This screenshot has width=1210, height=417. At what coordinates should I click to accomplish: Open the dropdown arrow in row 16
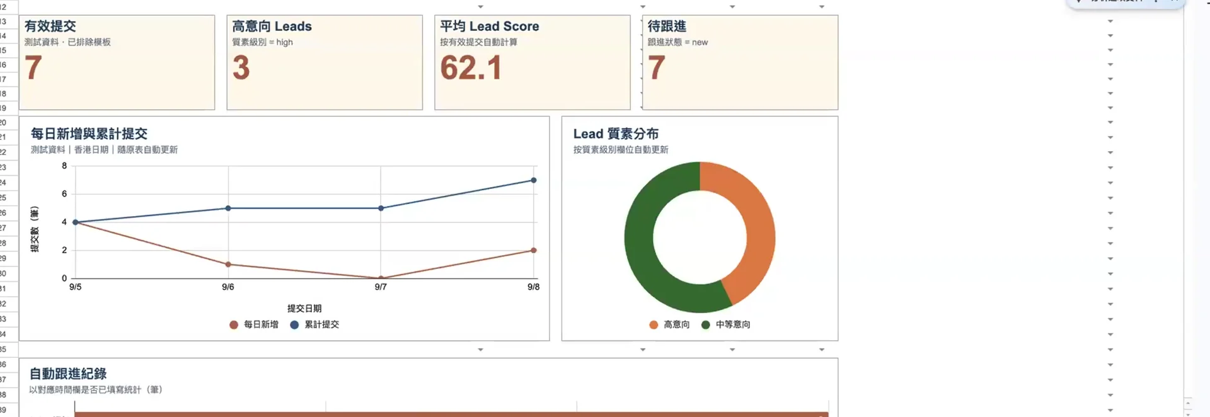coord(1110,65)
